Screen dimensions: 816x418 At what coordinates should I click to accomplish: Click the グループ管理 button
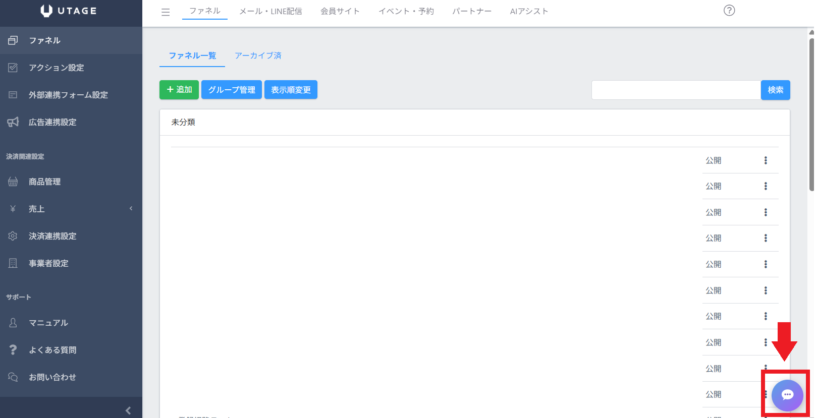click(232, 90)
